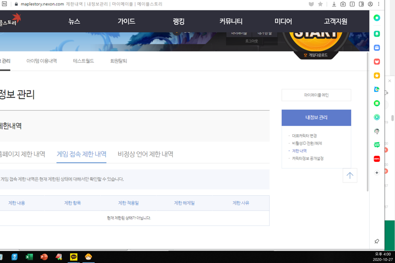Open 제한 내역 sidebar link
This screenshot has width=395, height=263.
click(299, 151)
